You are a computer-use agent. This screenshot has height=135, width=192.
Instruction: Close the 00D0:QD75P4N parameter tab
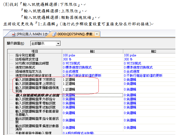[97, 34]
